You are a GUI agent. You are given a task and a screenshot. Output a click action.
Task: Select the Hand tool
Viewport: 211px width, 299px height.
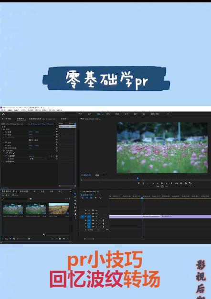point(75,214)
